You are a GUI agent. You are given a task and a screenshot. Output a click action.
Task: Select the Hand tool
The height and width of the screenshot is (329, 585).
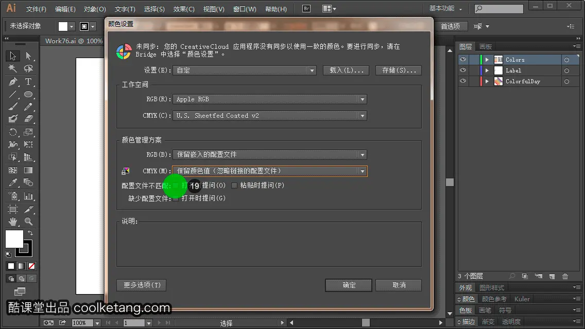[x=13, y=222]
